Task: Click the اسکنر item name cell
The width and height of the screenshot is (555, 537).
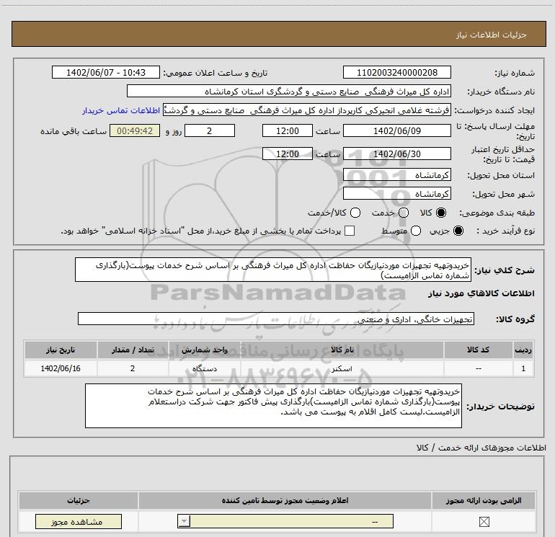Action: coord(342,368)
